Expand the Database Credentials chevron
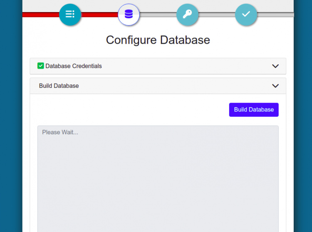Image resolution: width=312 pixels, height=232 pixels. pos(275,66)
